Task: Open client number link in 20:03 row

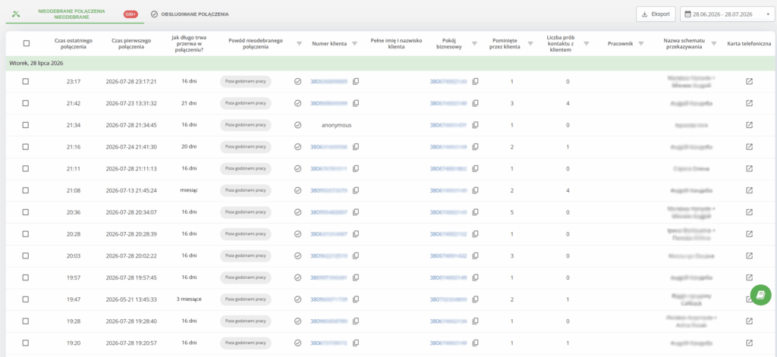Action: coord(329,256)
